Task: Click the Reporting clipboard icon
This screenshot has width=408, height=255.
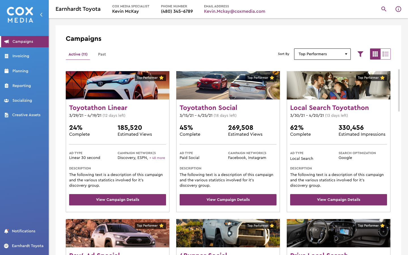Action: (7, 86)
